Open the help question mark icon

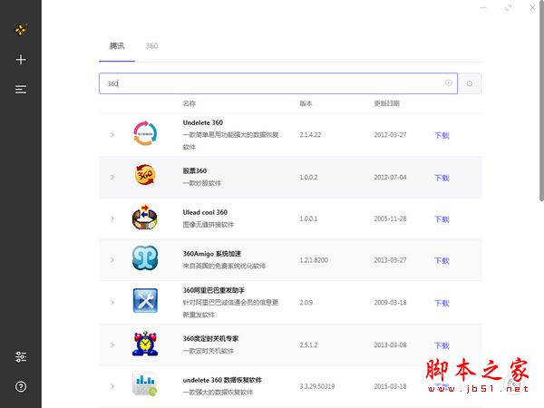click(x=21, y=386)
